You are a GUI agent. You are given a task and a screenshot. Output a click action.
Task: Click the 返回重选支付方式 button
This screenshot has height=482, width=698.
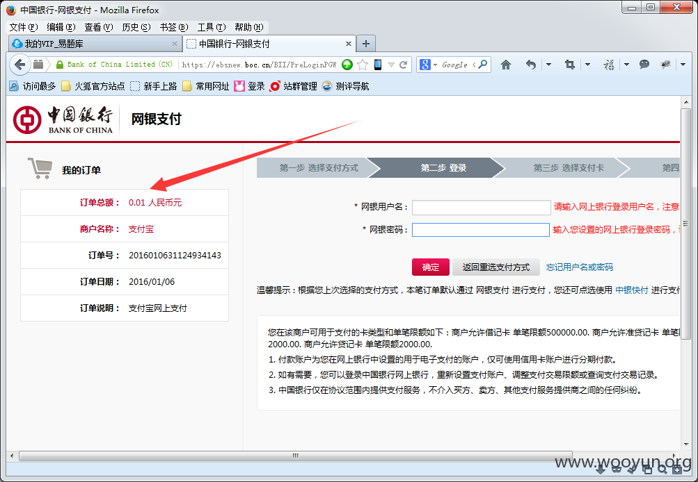tap(496, 267)
